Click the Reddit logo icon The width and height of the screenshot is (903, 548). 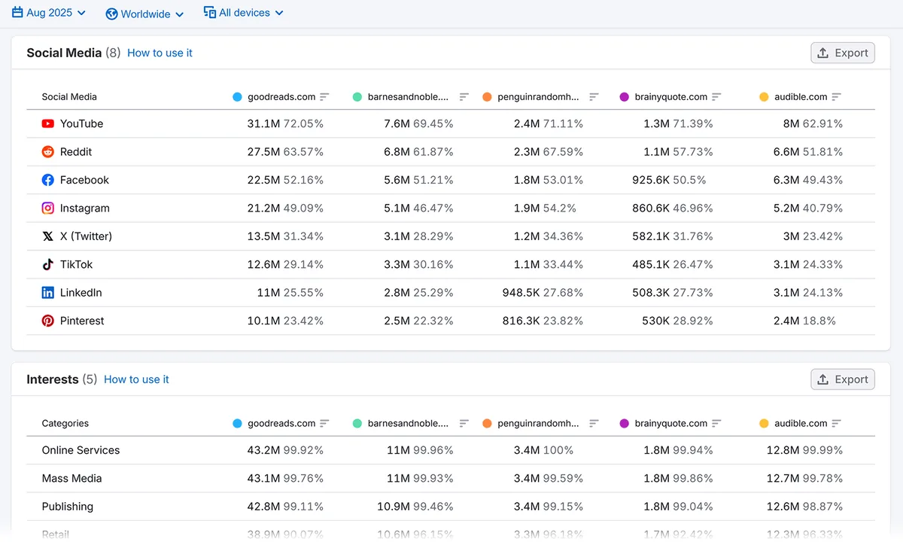[x=48, y=152]
